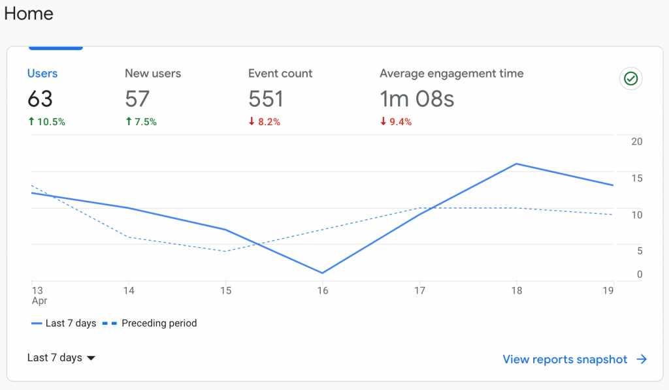Click the green checkmark status icon

[630, 78]
